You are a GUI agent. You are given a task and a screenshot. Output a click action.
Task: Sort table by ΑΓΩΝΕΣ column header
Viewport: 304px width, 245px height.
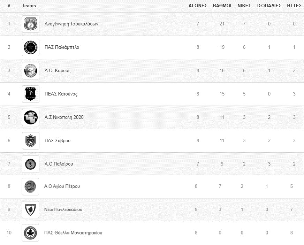198,6
